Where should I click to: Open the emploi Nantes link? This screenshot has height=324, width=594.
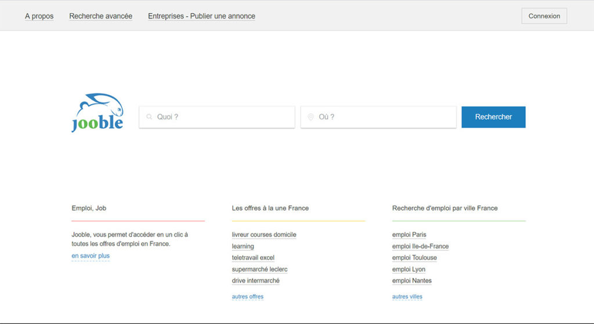click(412, 281)
